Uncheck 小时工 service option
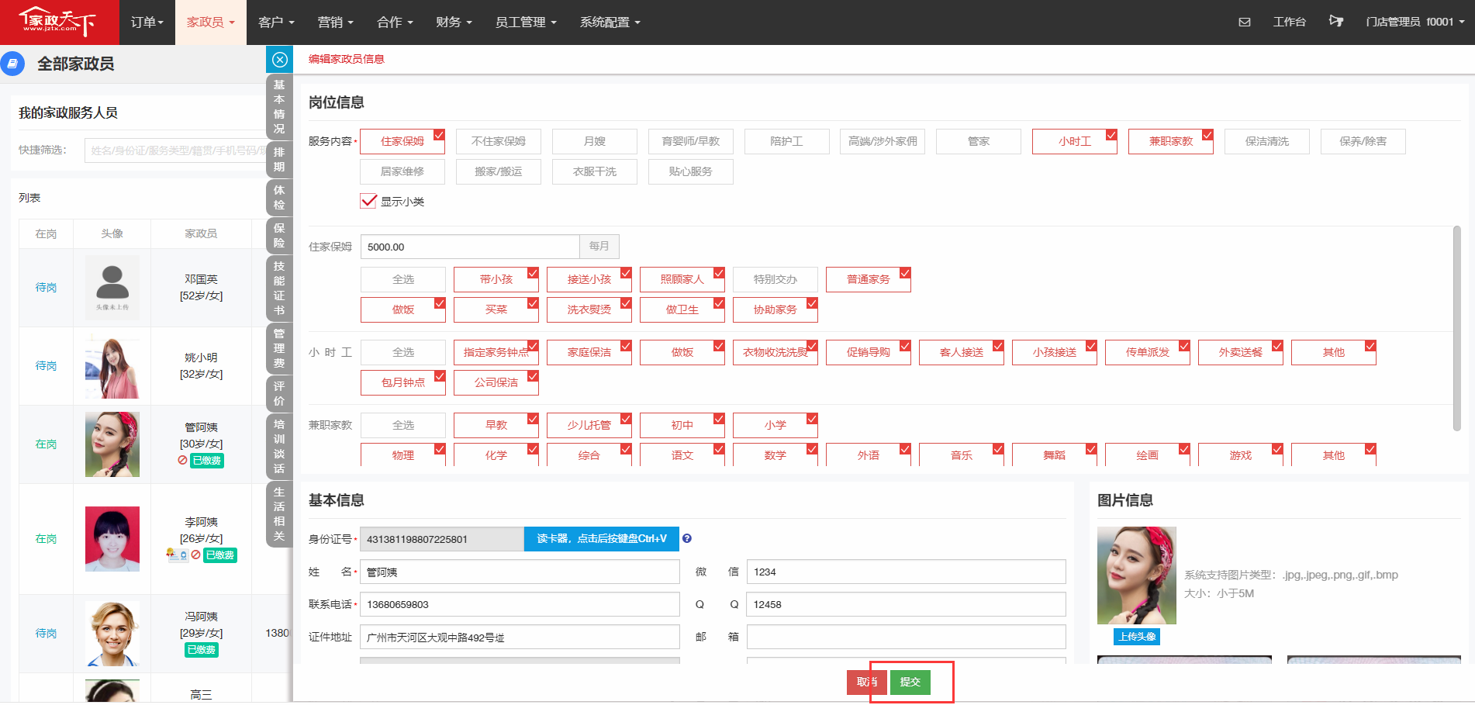Screen dimensions: 1475x705 (x=1075, y=141)
